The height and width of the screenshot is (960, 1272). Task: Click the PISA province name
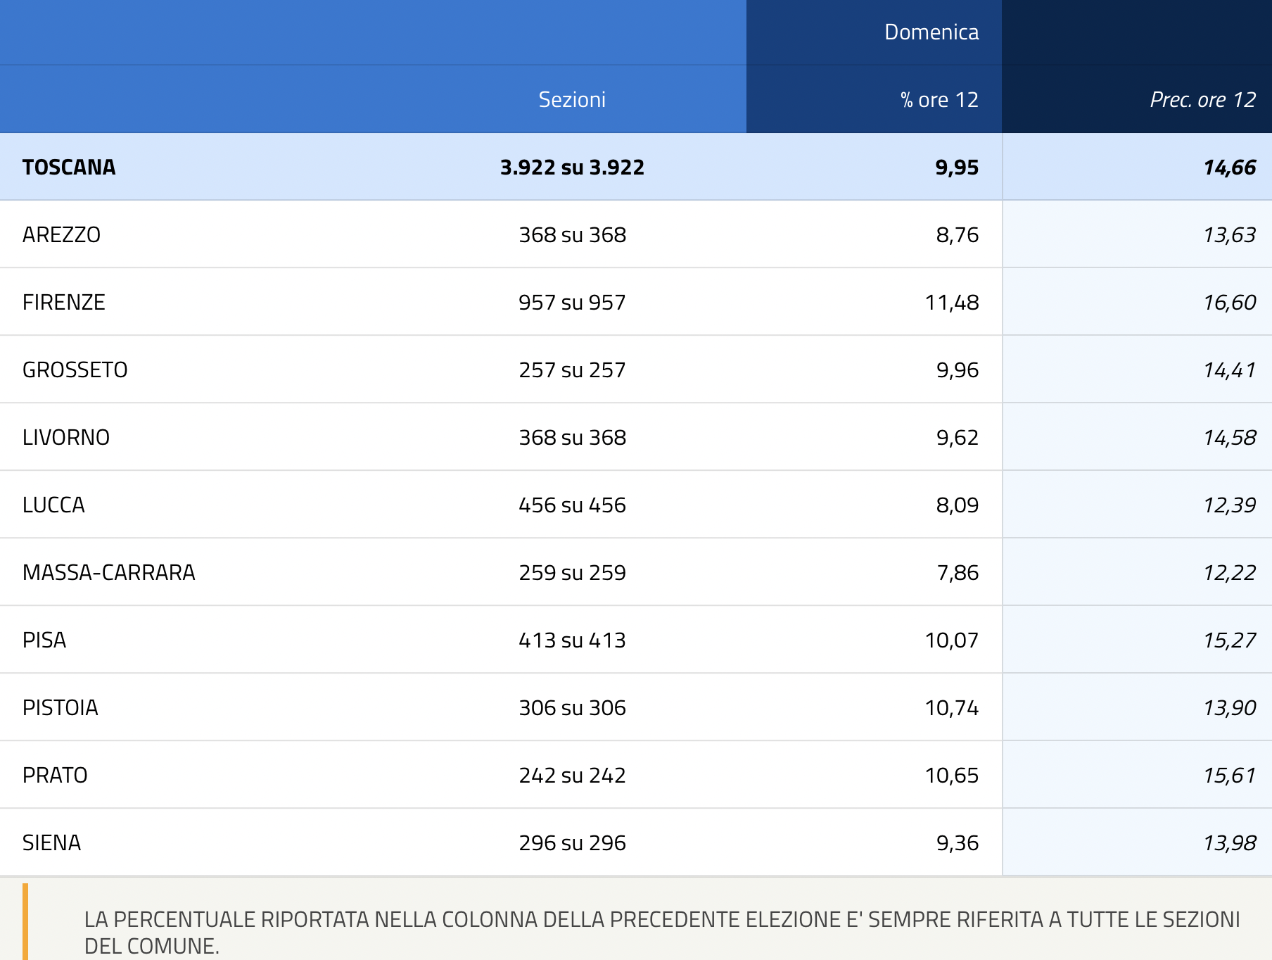(44, 640)
